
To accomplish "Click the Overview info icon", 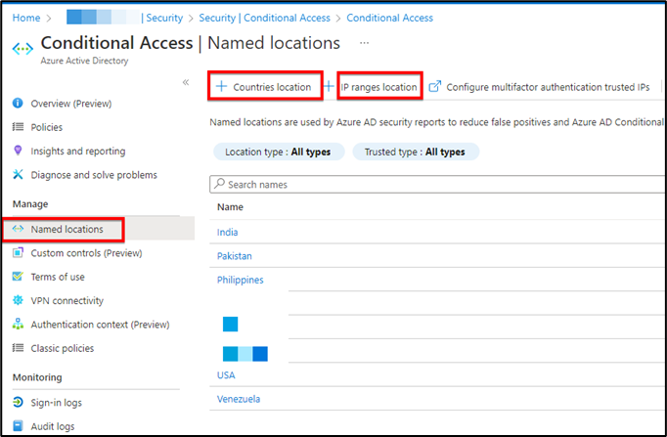I will (x=18, y=103).
